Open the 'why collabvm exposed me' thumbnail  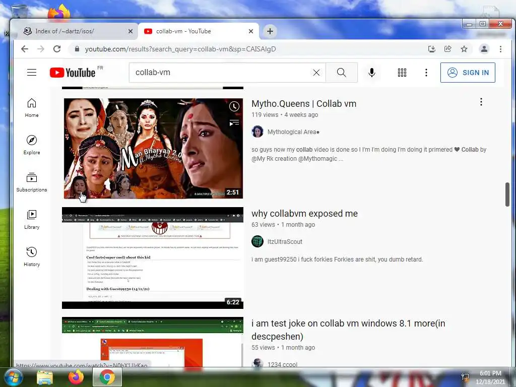point(153,258)
